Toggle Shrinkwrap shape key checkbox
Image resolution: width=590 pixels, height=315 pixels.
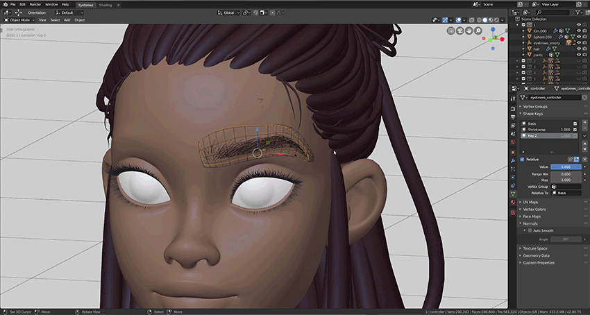pyautogui.click(x=575, y=130)
